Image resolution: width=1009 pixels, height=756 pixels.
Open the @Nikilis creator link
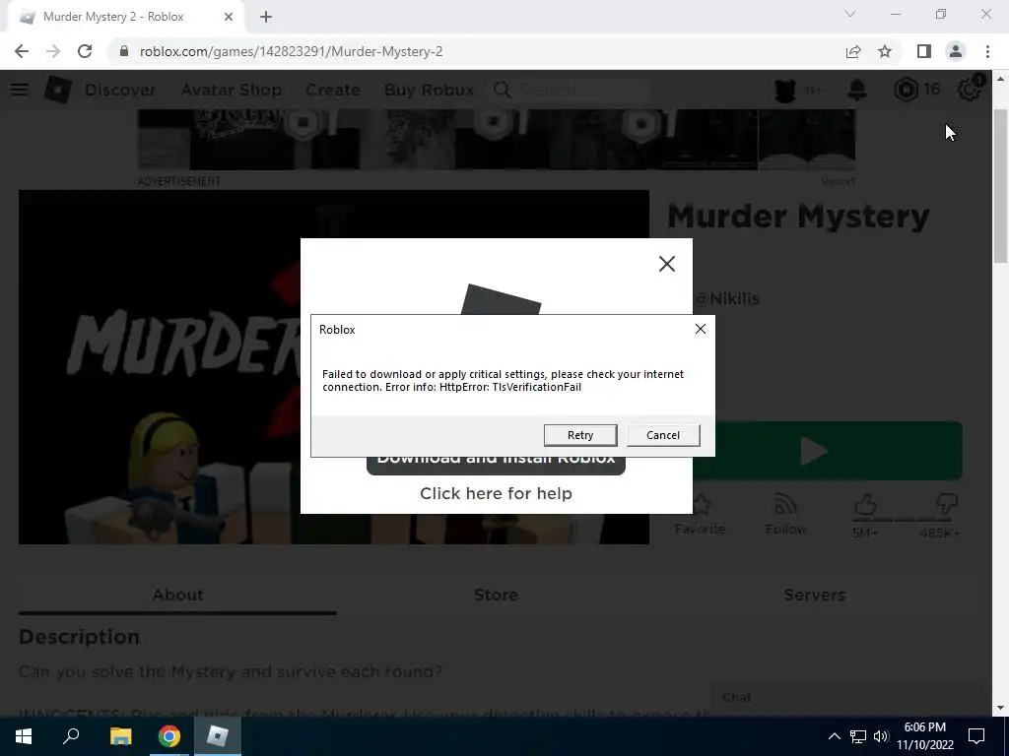click(x=727, y=299)
